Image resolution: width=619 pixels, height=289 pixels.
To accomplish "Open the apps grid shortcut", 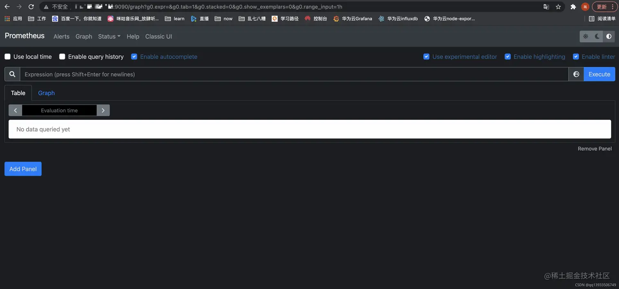I will coord(13,19).
